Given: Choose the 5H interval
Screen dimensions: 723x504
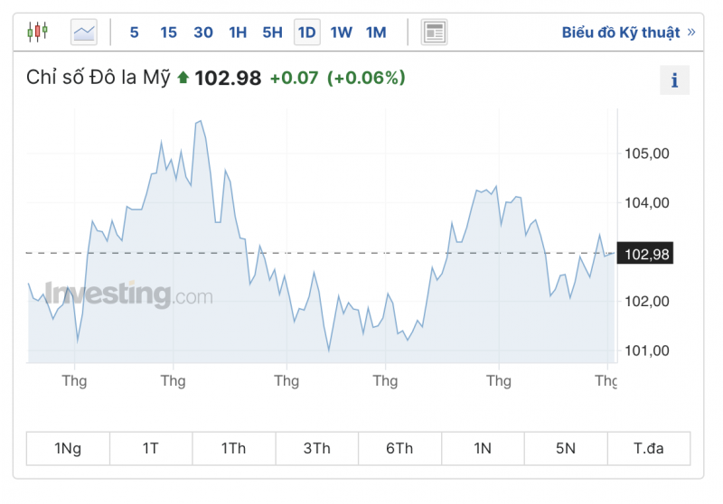Looking at the screenshot, I should pos(272,33).
